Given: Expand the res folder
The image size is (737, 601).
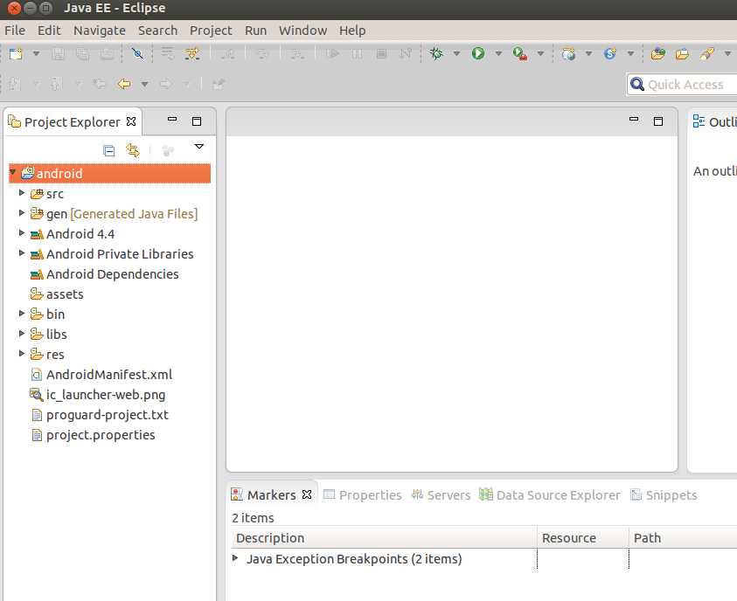Looking at the screenshot, I should [21, 354].
